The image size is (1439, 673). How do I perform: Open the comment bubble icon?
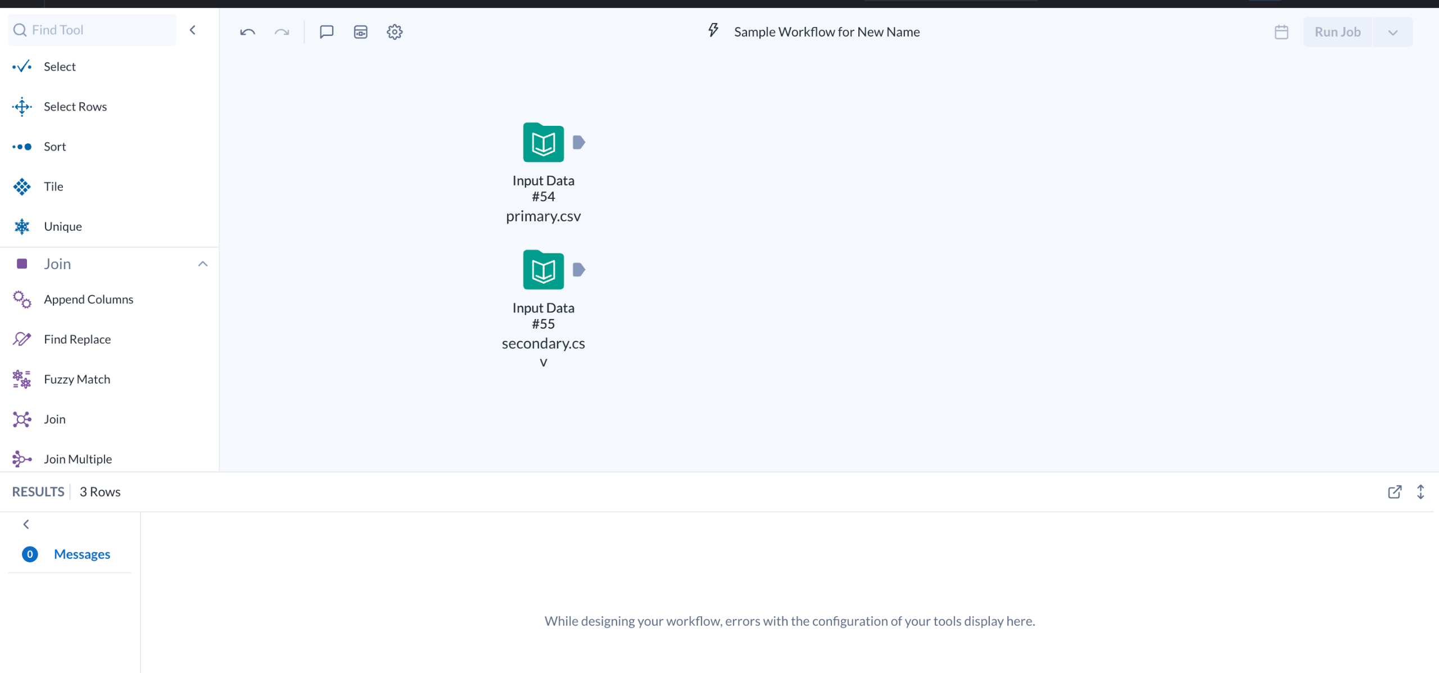click(x=327, y=32)
